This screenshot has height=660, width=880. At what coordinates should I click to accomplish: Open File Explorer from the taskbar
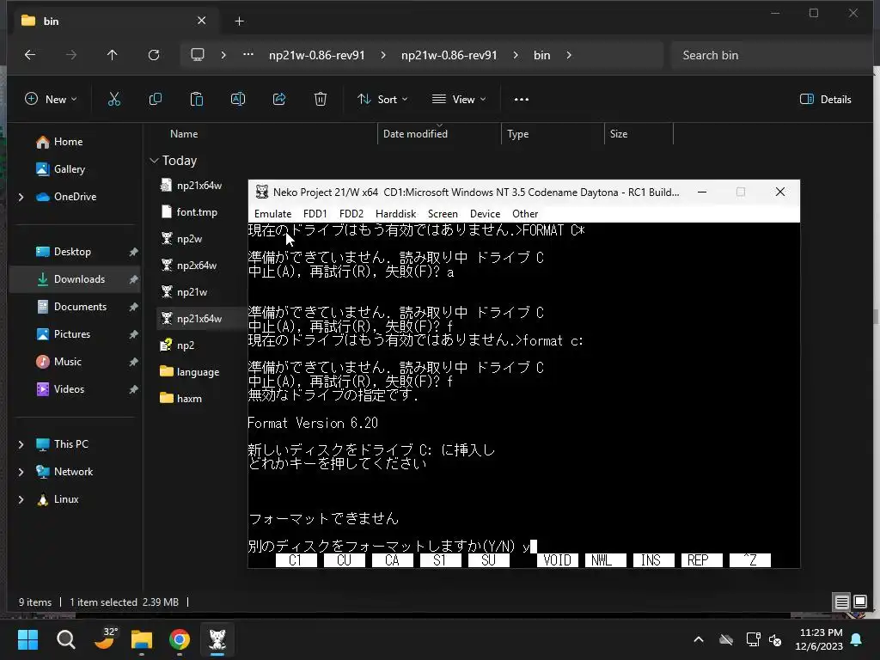(x=142, y=639)
